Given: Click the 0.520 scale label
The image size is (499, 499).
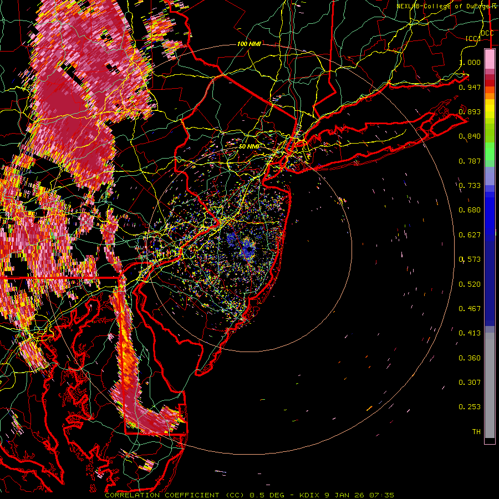Looking at the screenshot, I should pyautogui.click(x=470, y=284).
